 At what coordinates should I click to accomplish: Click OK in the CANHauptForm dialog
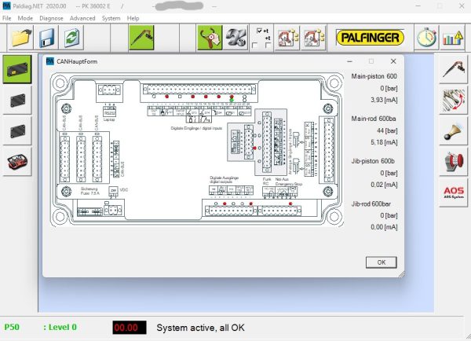pos(381,262)
